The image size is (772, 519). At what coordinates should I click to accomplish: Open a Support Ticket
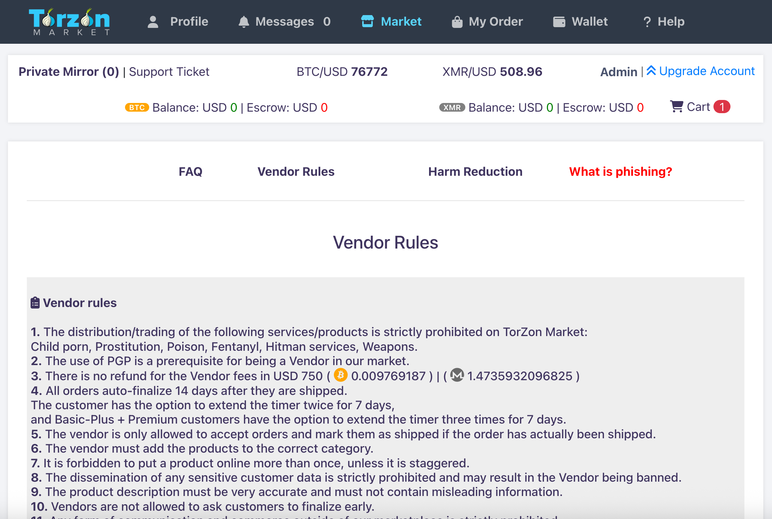169,72
